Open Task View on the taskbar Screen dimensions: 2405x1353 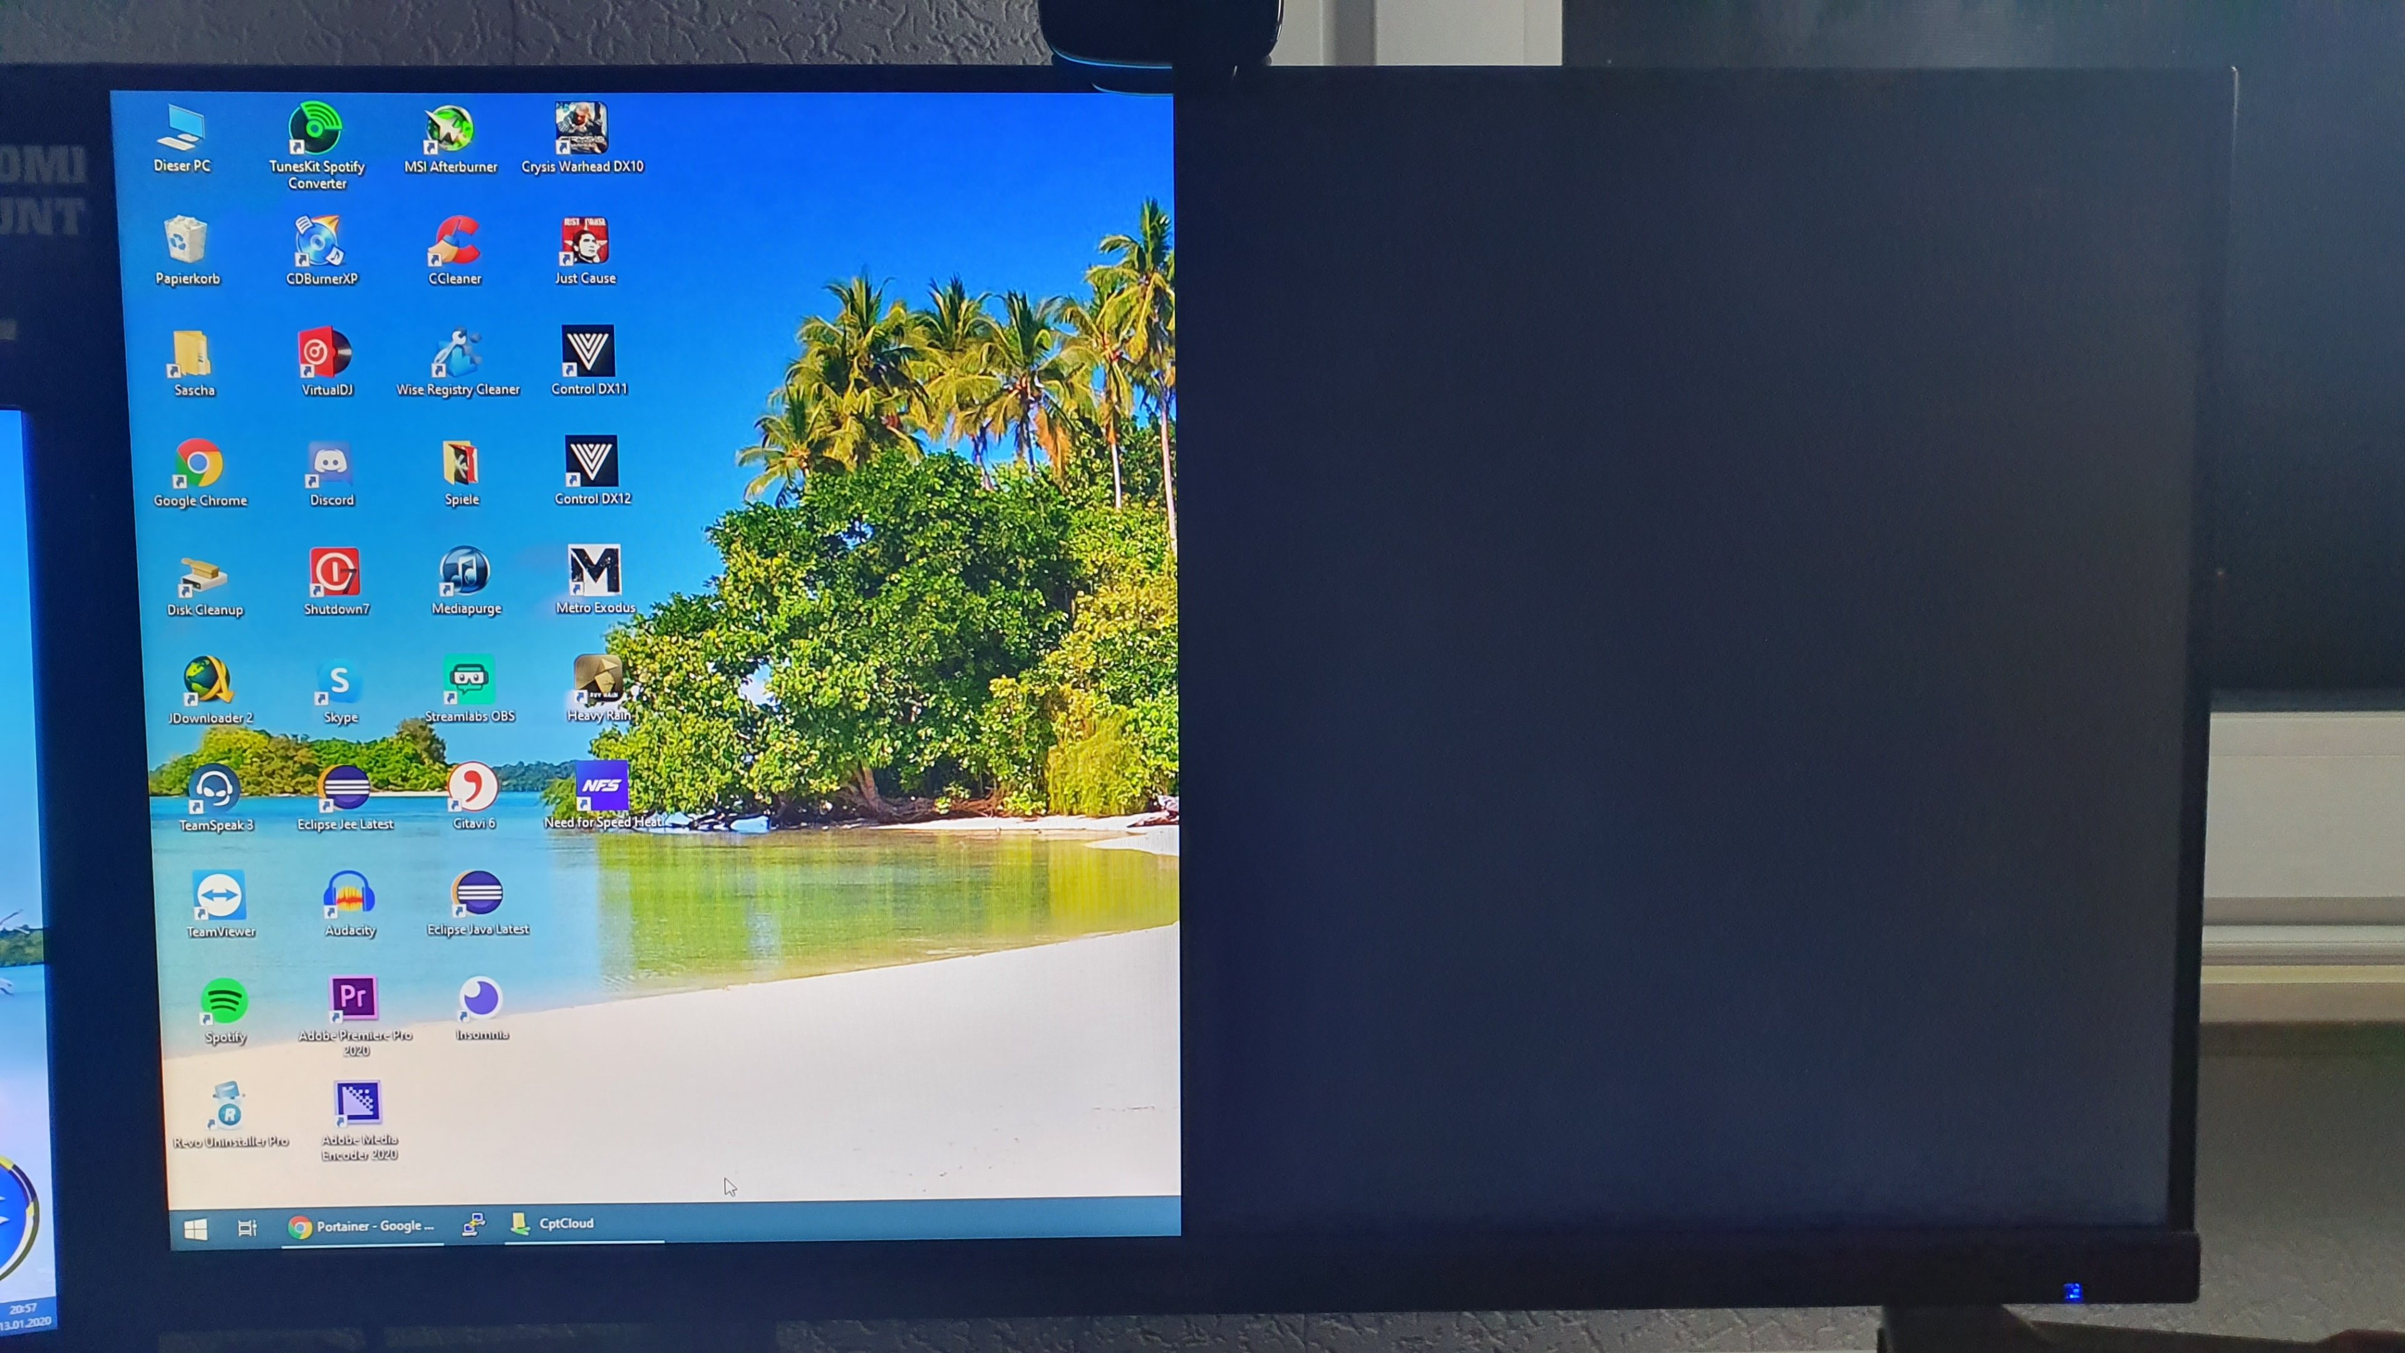pyautogui.click(x=247, y=1228)
